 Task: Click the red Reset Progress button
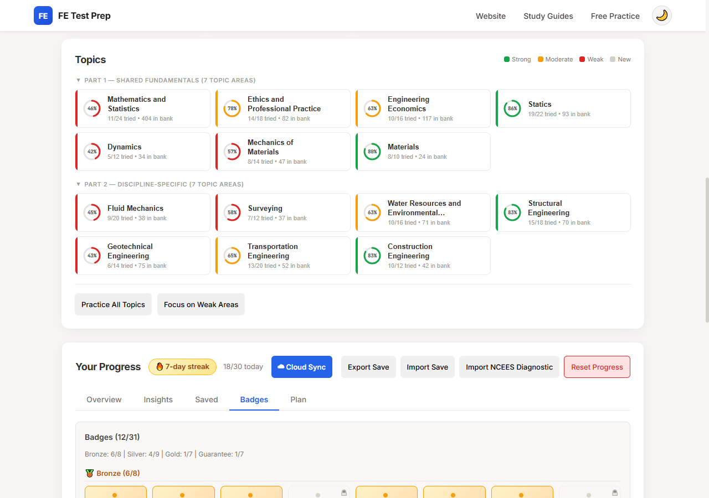pyautogui.click(x=597, y=367)
